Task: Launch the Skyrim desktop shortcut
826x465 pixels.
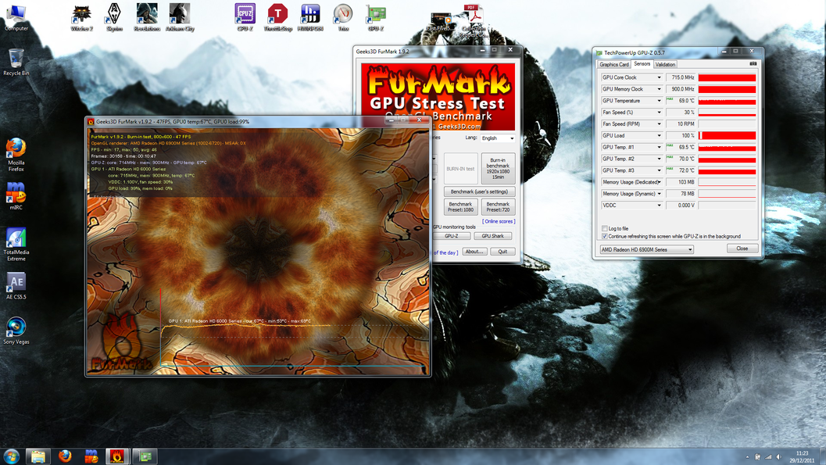Action: 114,17
